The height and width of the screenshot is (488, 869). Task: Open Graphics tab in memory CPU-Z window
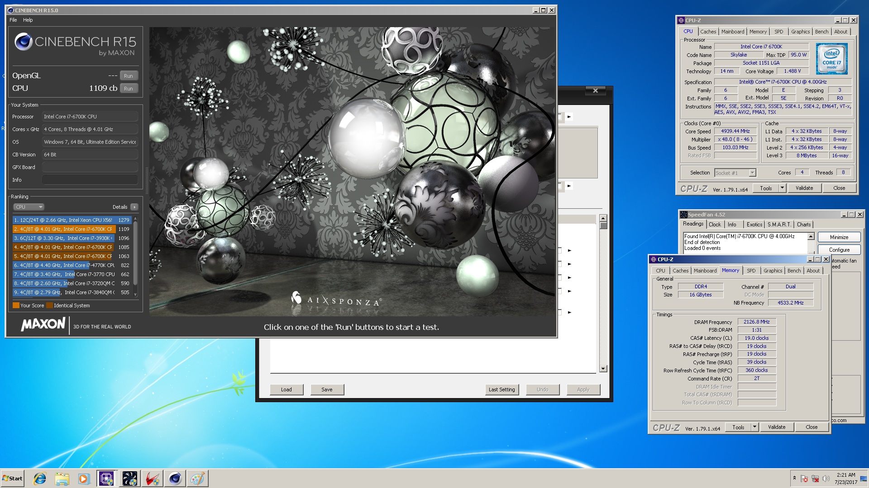coord(773,271)
